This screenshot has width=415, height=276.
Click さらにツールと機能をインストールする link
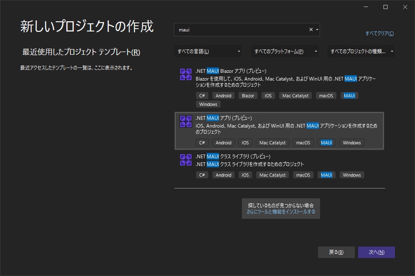[281, 212]
